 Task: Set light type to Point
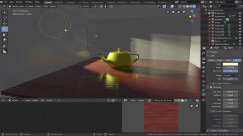point(211,60)
